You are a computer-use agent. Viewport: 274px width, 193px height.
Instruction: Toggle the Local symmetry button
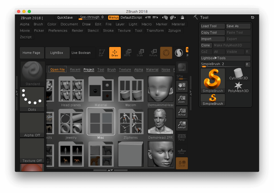pyautogui.click(x=182, y=163)
